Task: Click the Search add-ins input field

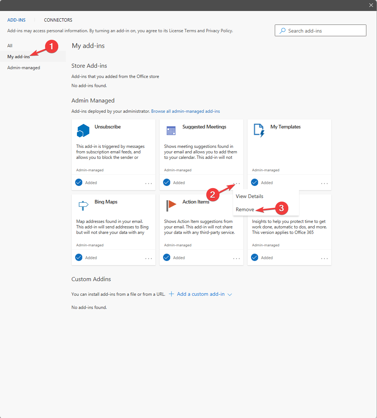Action: click(321, 30)
